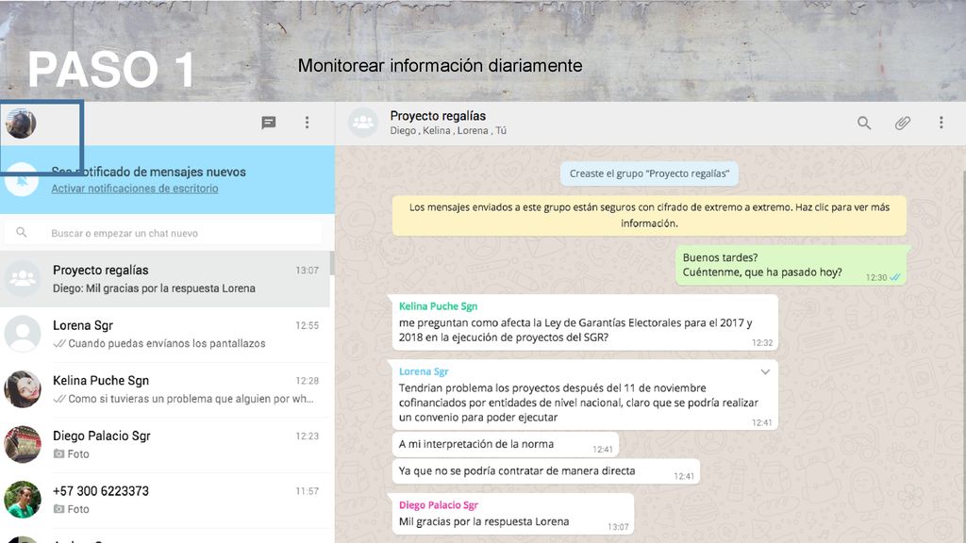This screenshot has height=543, width=966.
Task: Click +57 300 6223373 profile photo
Action: pos(23,500)
